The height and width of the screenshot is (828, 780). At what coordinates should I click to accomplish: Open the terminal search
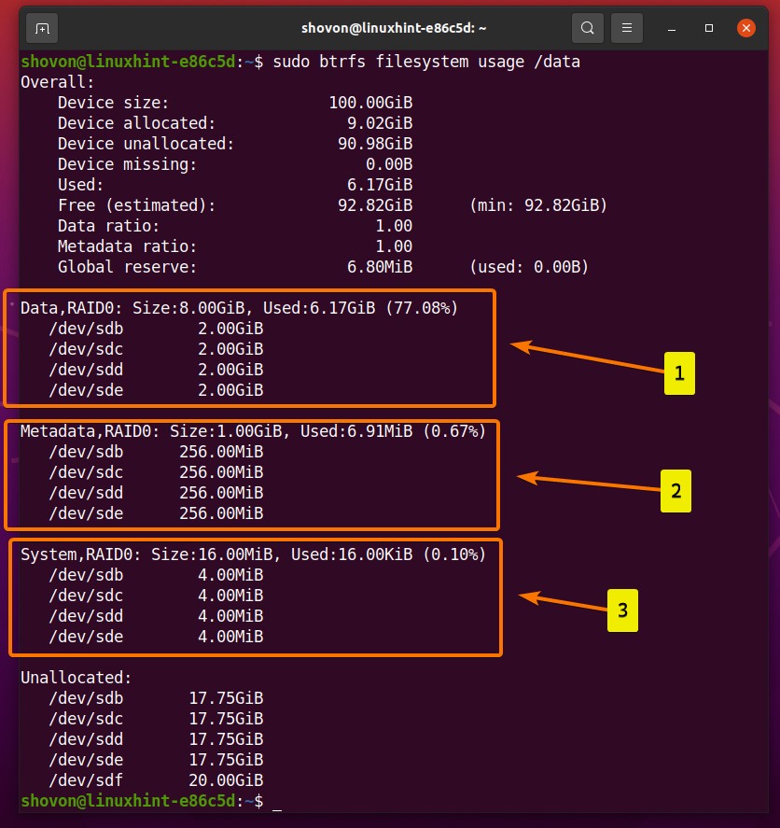[x=587, y=28]
